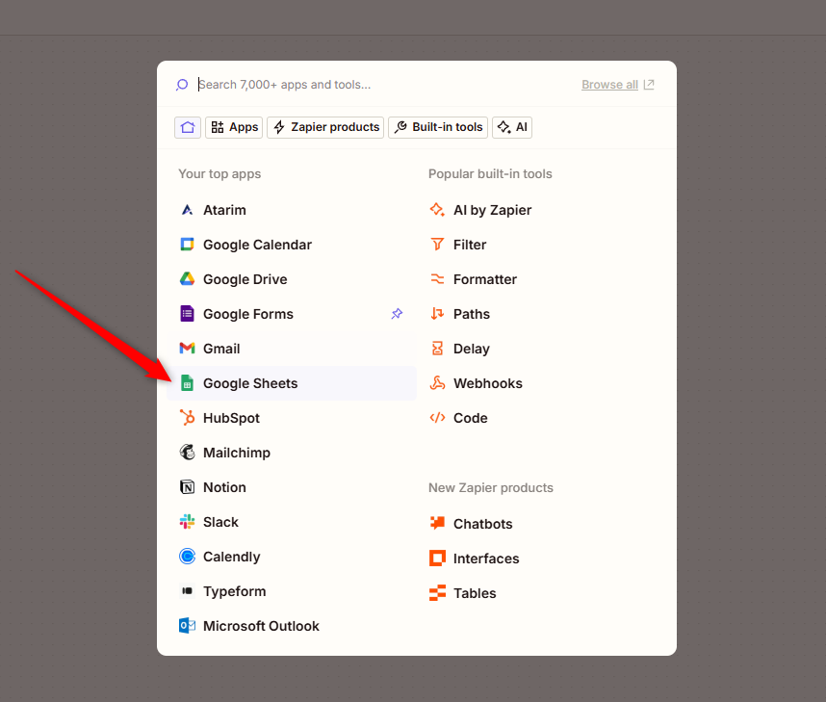The width and height of the screenshot is (826, 702).
Task: Toggle the pin on Google Forms
Action: tap(397, 314)
